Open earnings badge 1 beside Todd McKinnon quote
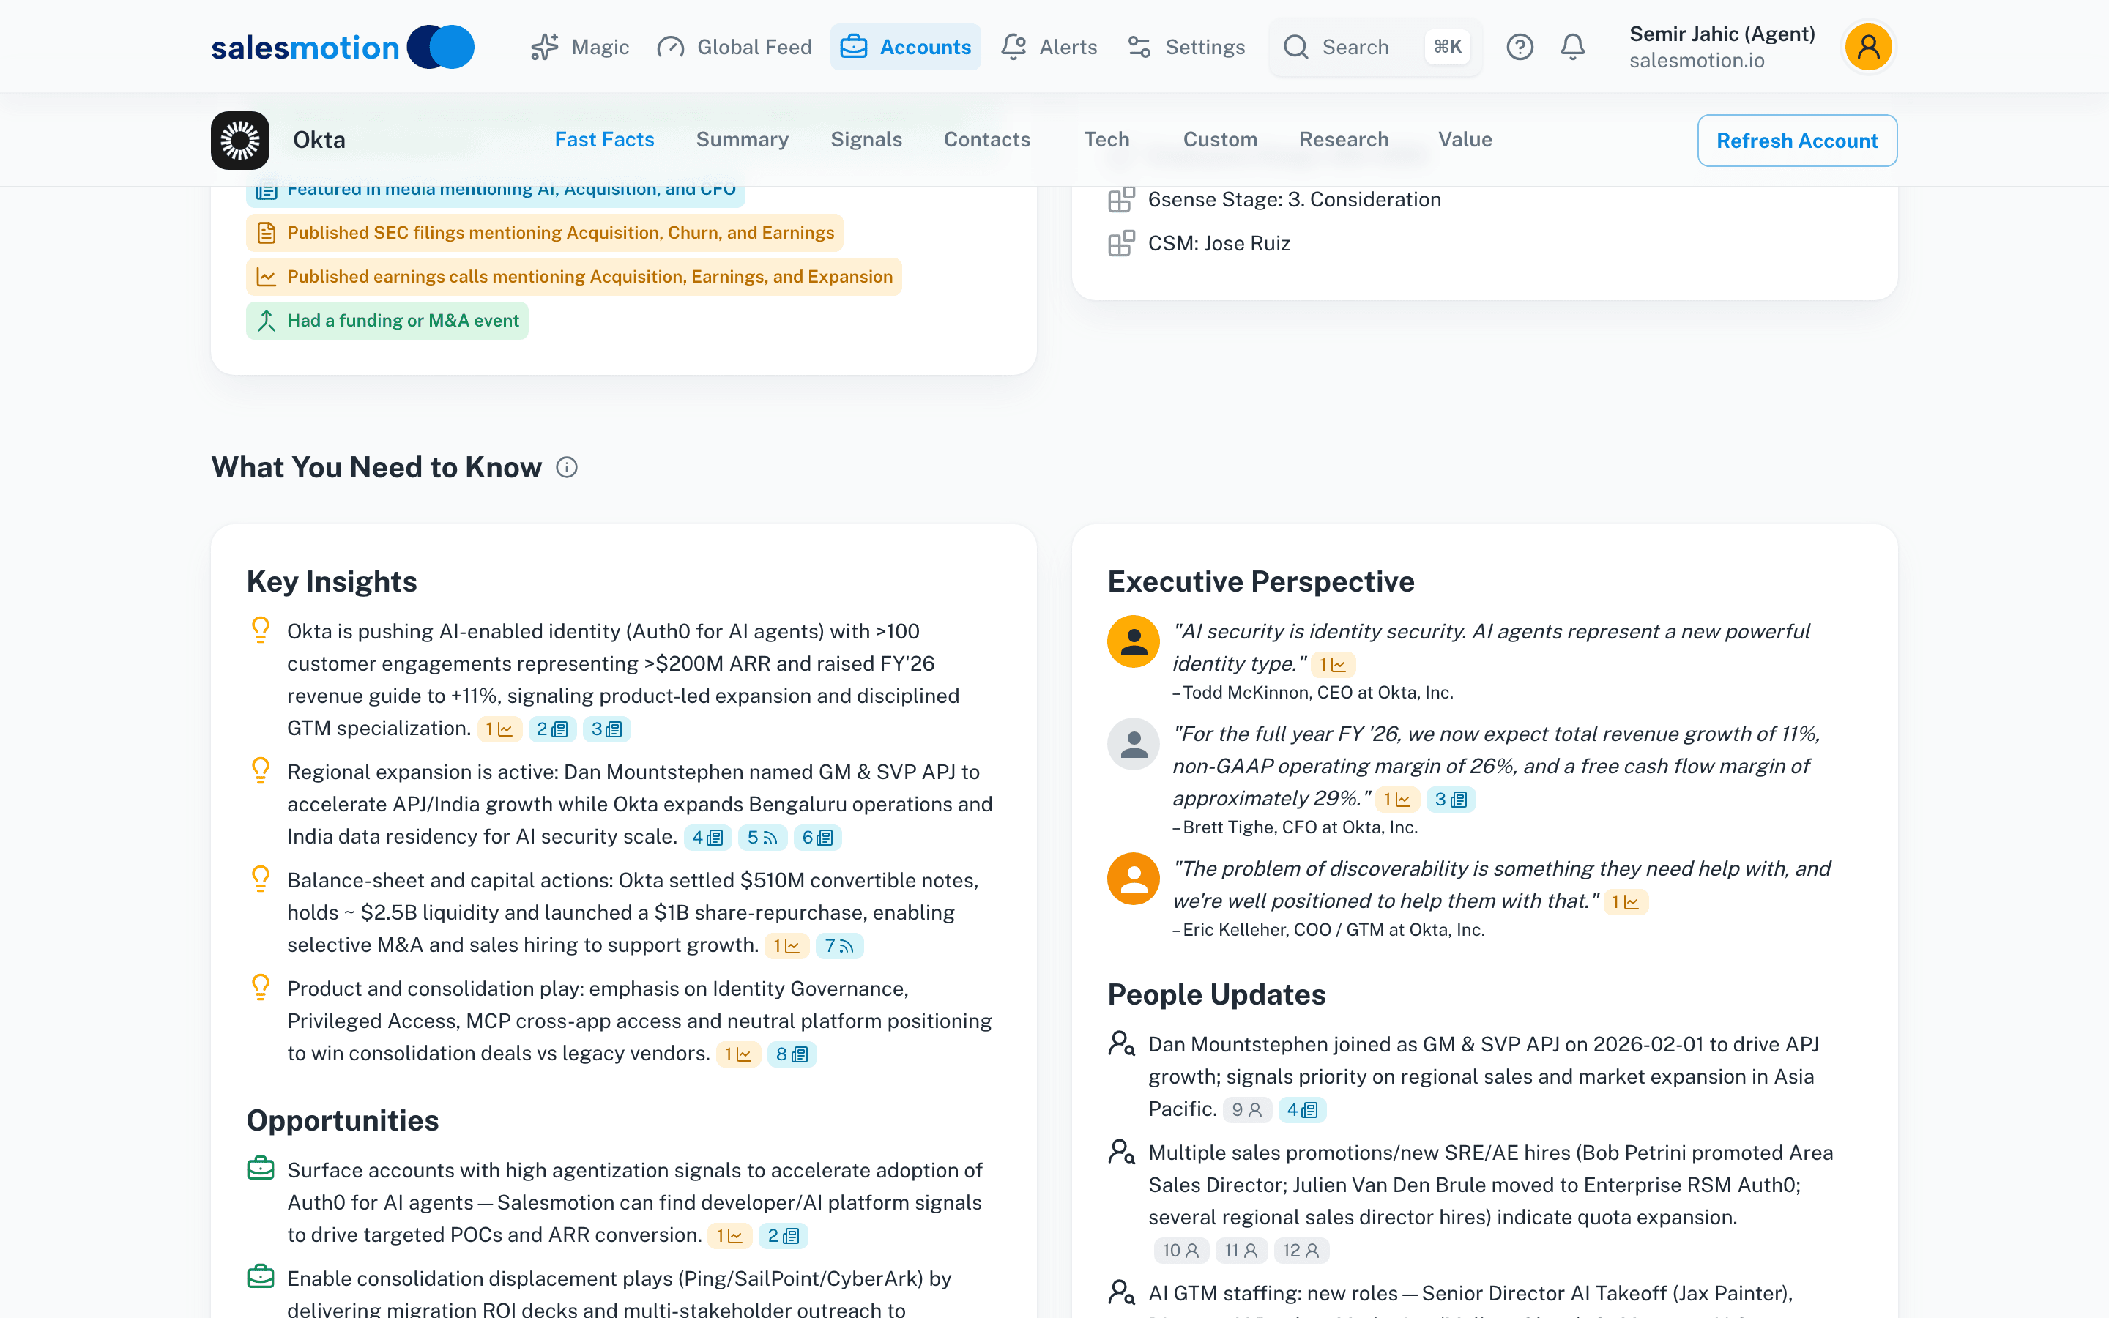The width and height of the screenshot is (2109, 1318). (x=1333, y=665)
